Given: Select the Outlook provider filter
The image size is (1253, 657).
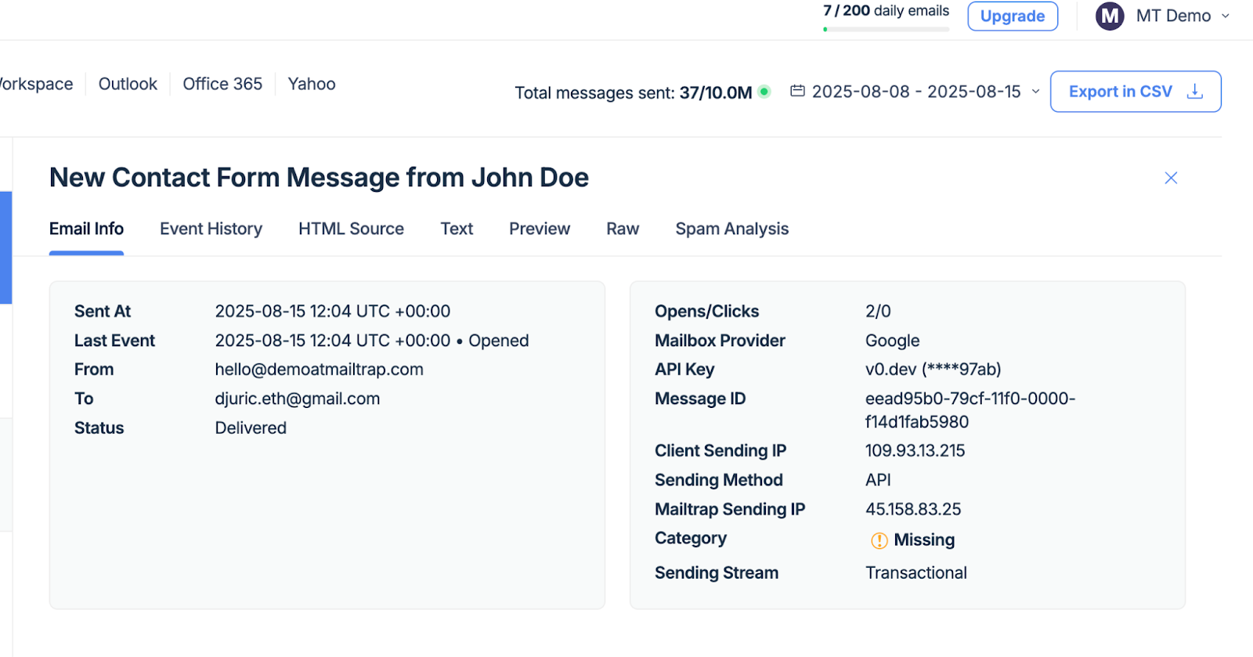Looking at the screenshot, I should tap(128, 84).
